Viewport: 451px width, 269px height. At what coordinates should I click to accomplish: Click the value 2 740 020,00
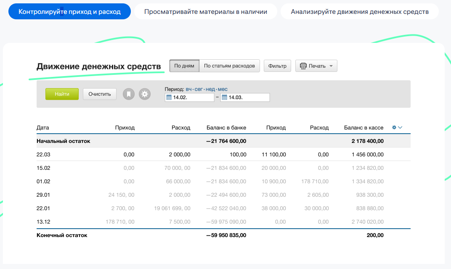coord(368,222)
